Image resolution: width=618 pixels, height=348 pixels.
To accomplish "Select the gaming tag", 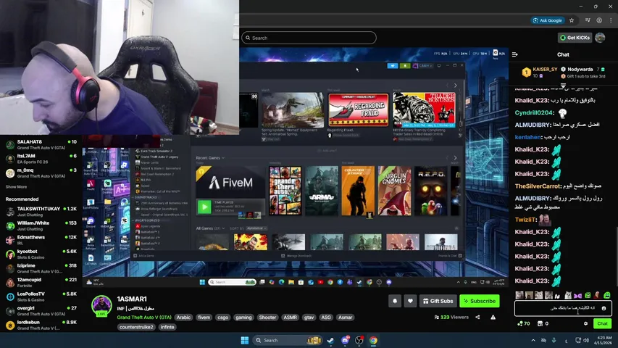I will pyautogui.click(x=243, y=318).
